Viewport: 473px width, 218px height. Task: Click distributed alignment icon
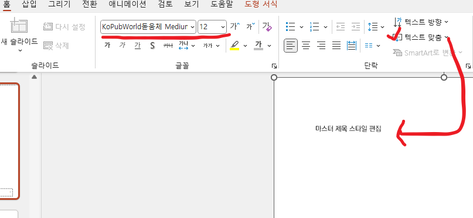coord(352,46)
